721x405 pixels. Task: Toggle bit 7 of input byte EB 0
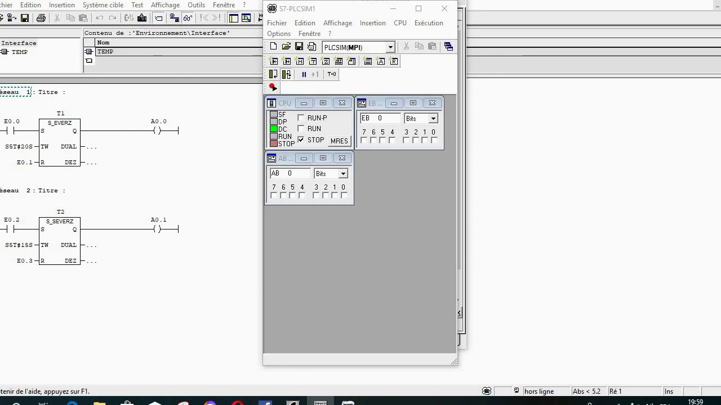pyautogui.click(x=364, y=140)
